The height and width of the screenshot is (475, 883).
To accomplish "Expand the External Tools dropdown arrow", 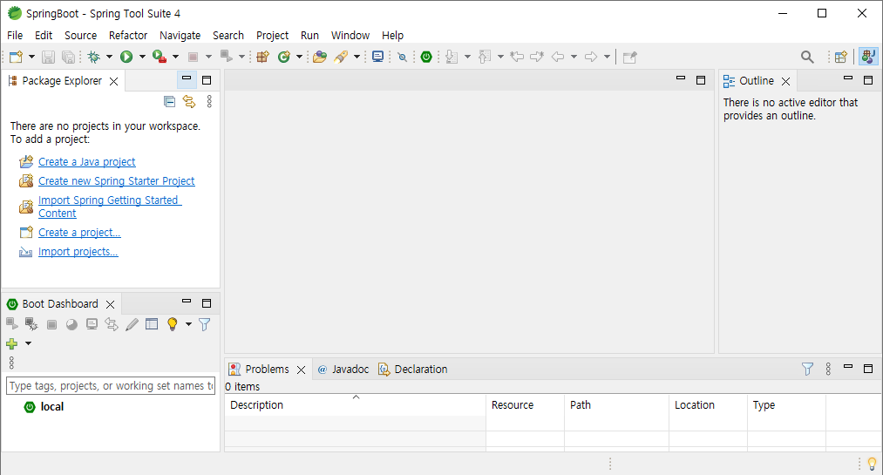I will point(176,57).
